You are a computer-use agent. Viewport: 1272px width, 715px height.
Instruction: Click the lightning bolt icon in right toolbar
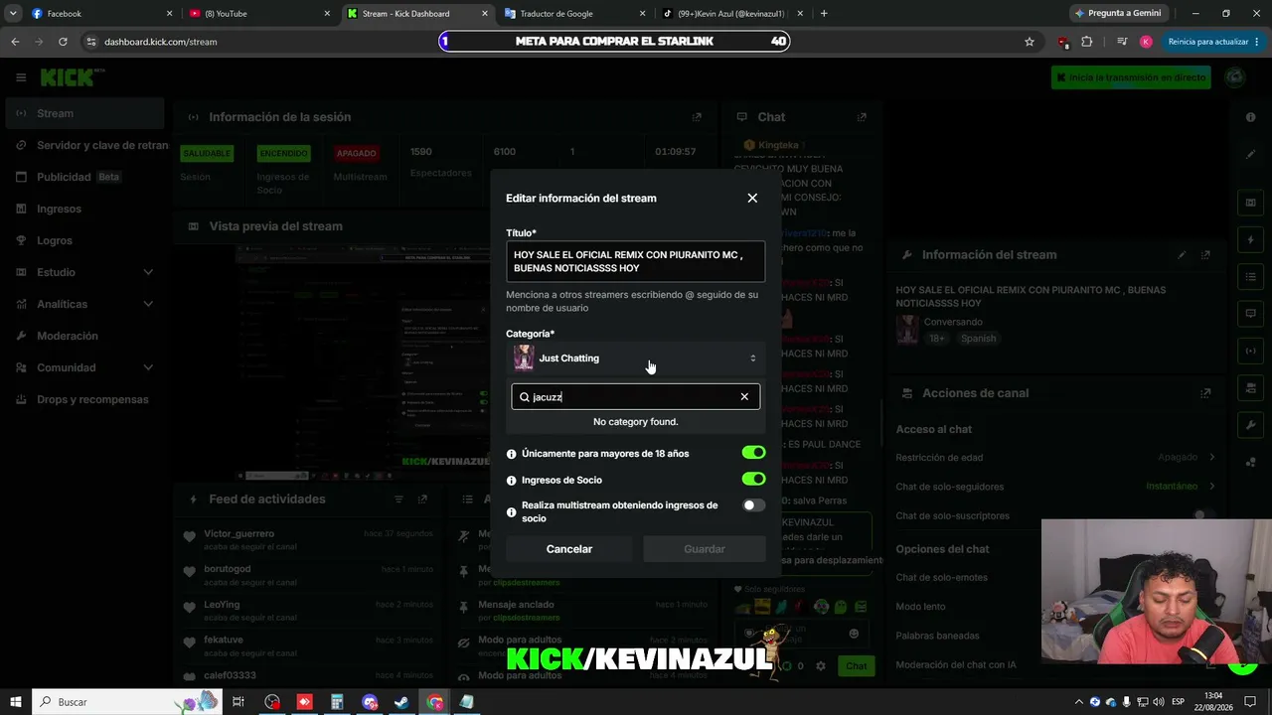click(1250, 240)
